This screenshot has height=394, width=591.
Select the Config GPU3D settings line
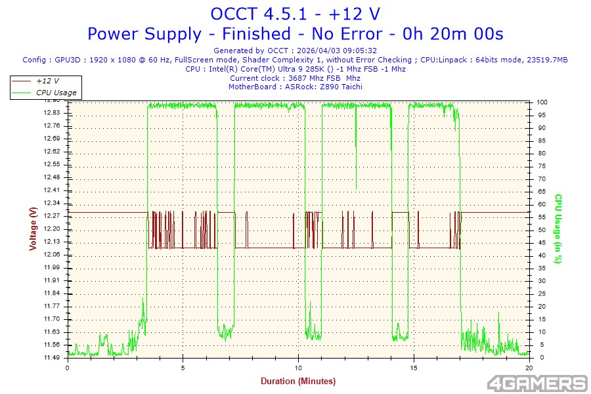click(295, 59)
